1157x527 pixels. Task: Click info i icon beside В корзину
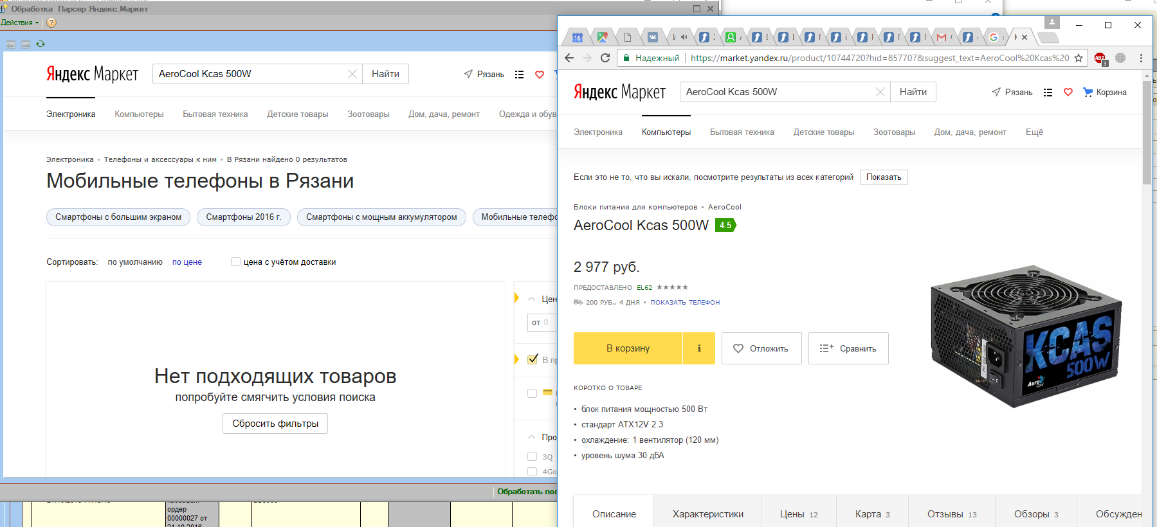pyautogui.click(x=699, y=348)
